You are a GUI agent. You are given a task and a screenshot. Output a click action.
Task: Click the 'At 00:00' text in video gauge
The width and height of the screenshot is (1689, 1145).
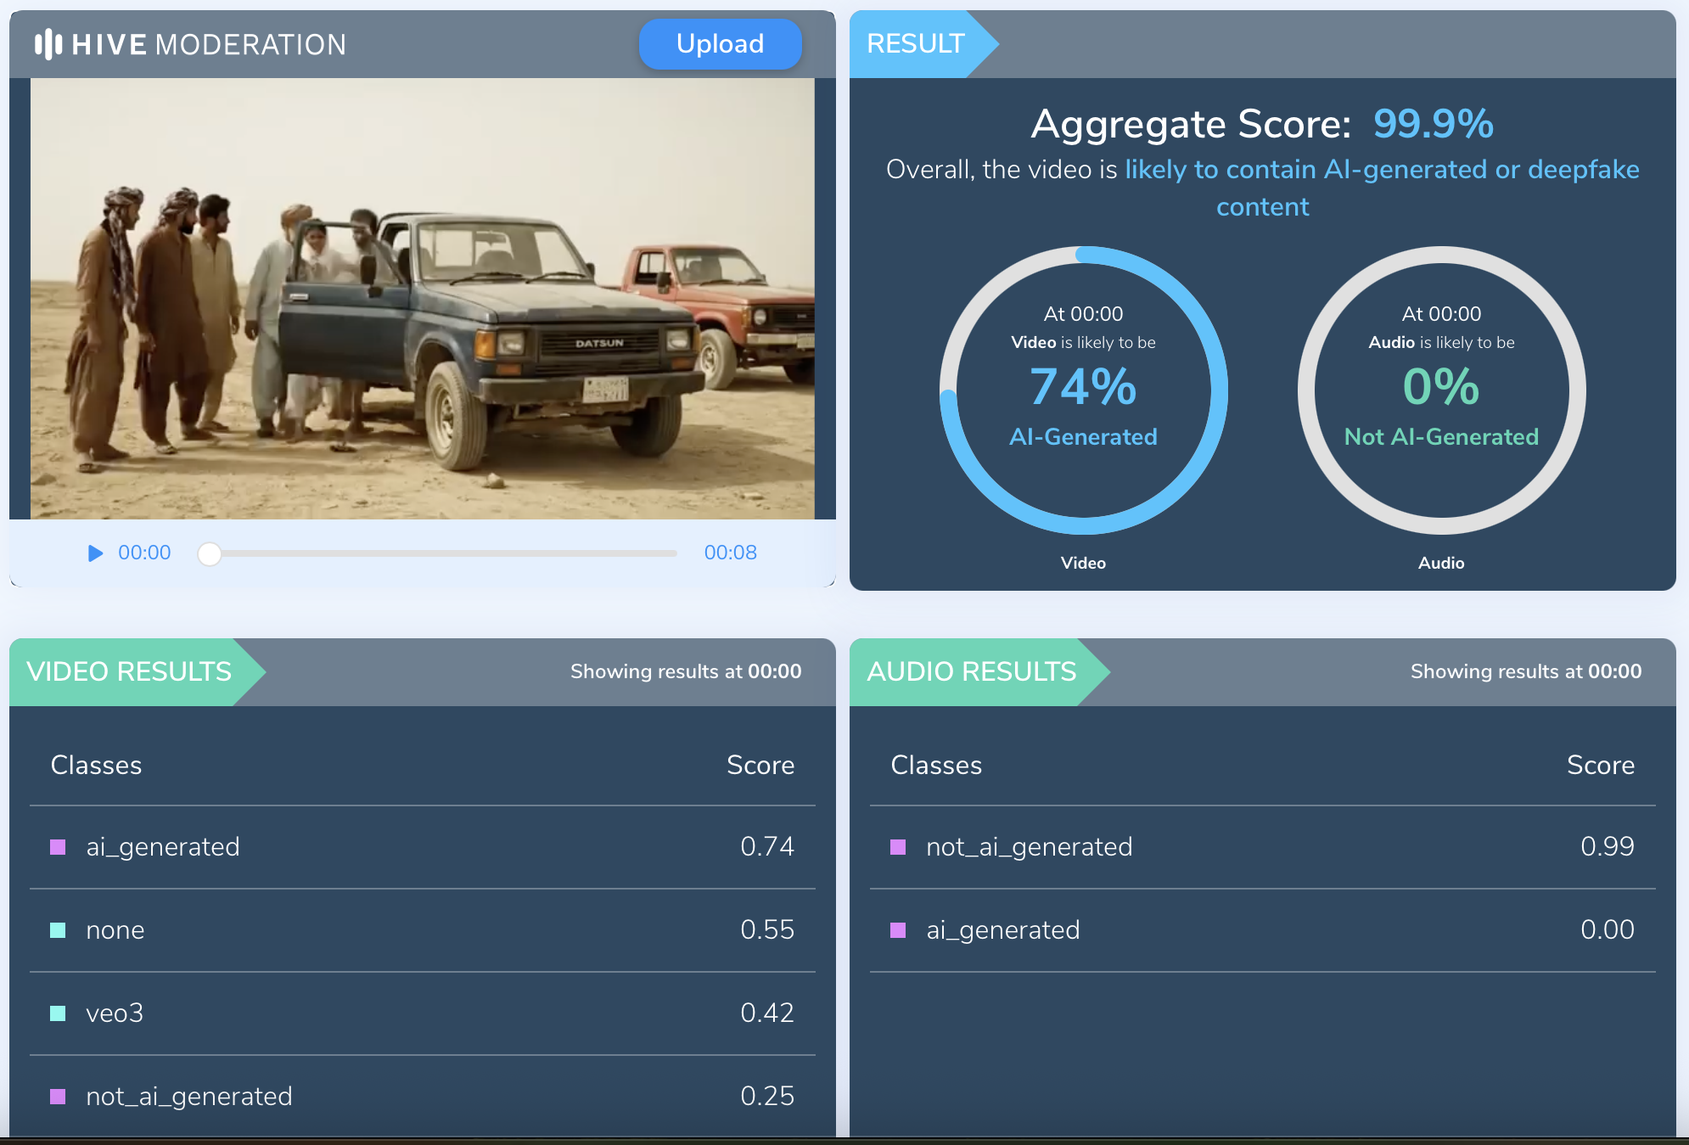click(1083, 314)
